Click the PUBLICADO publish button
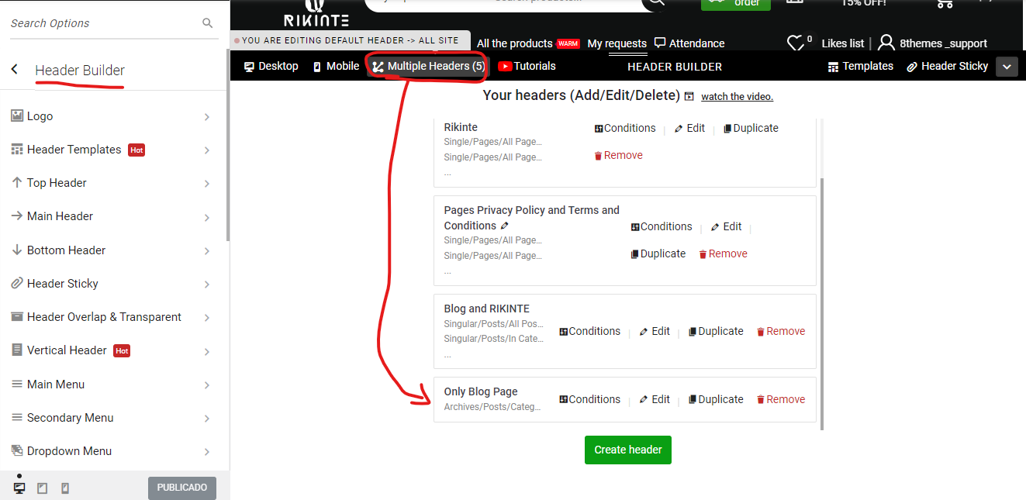 click(182, 488)
